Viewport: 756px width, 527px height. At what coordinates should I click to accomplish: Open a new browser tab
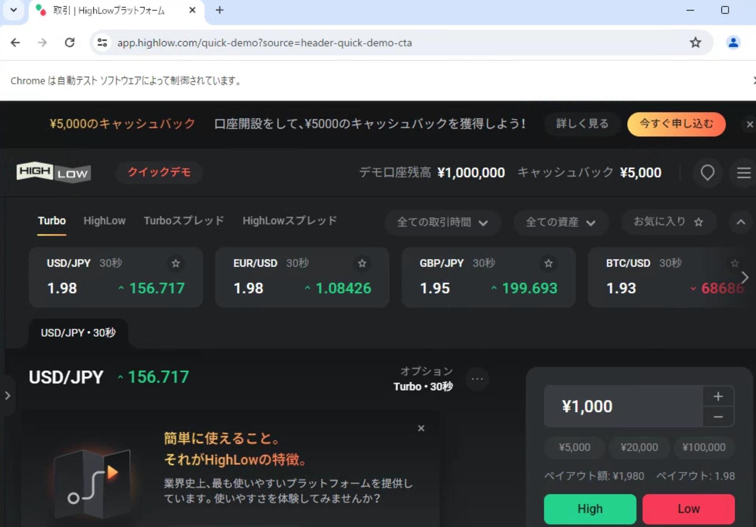click(219, 10)
